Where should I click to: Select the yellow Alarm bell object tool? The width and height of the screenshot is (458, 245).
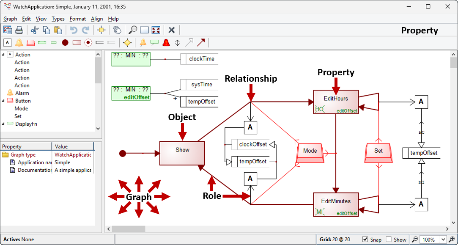pyautogui.click(x=19, y=43)
